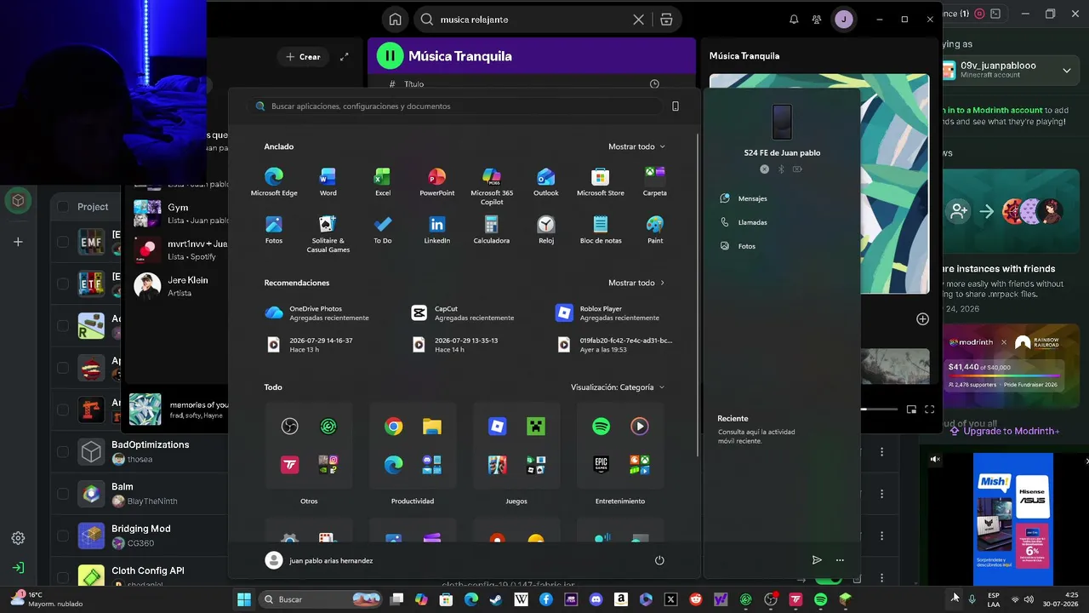Click the Start menu search field

[456, 106]
